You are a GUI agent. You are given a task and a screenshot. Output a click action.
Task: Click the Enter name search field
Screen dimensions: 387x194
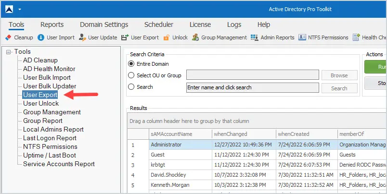[x=253, y=88]
